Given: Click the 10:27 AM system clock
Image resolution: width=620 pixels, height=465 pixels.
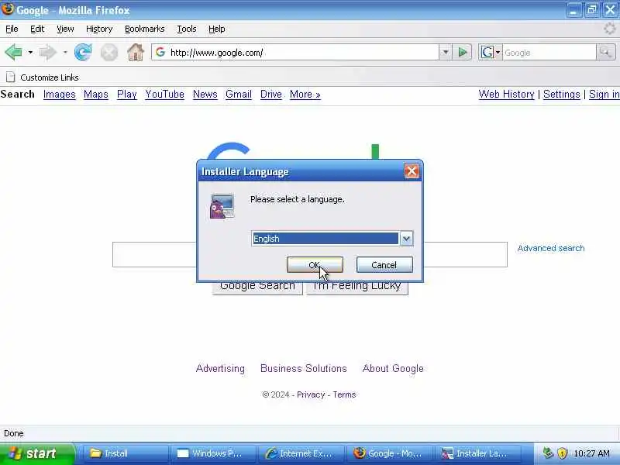Looking at the screenshot, I should tap(591, 453).
